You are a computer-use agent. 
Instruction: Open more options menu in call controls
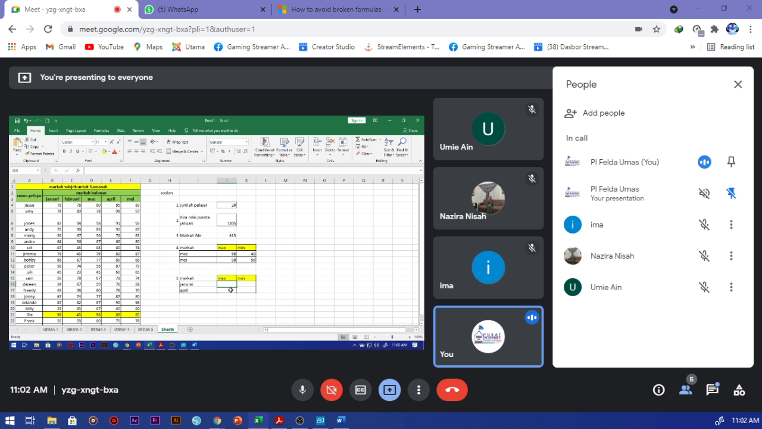[x=419, y=390]
